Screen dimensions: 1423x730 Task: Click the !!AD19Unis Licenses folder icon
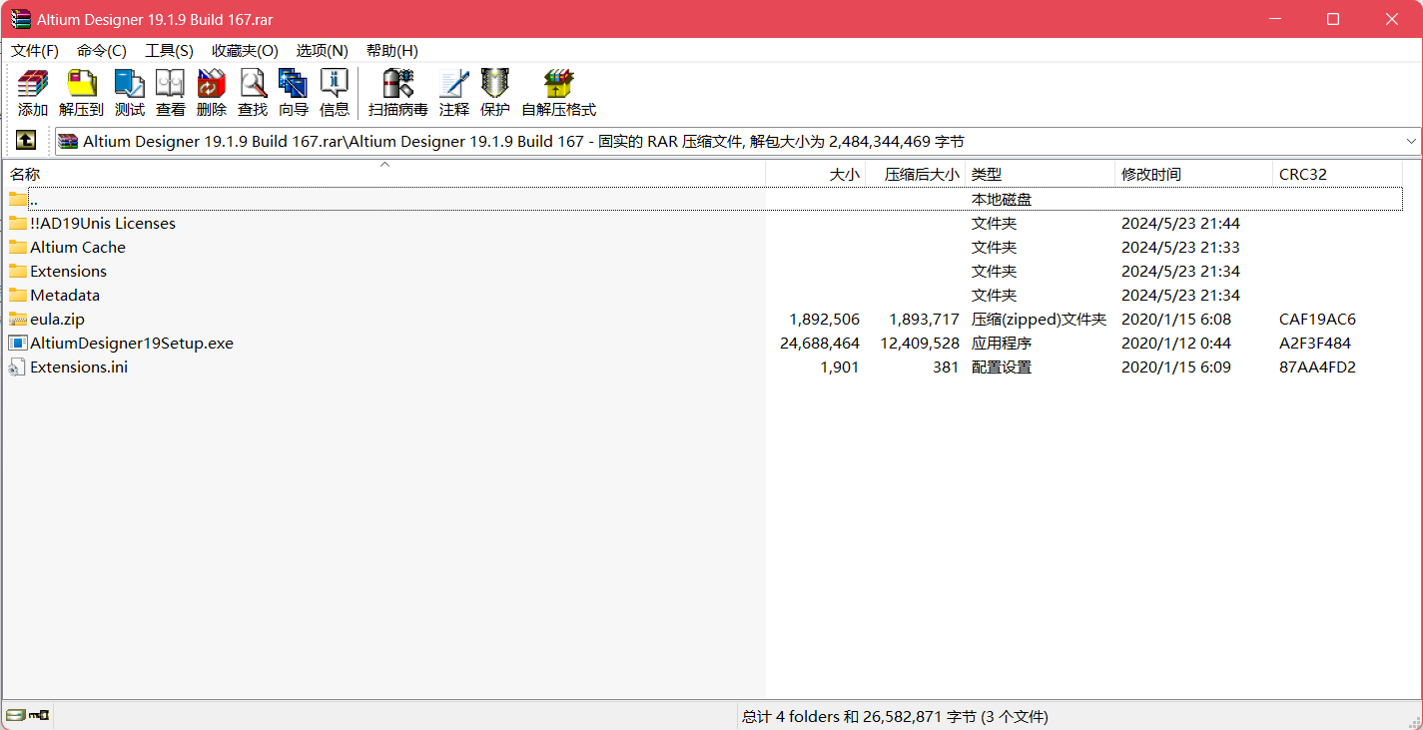pos(18,223)
